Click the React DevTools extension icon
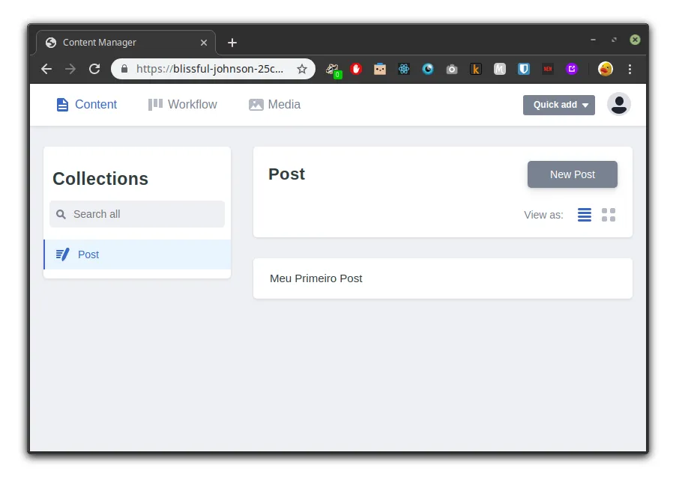Viewport: 682px width, 482px height. click(404, 69)
